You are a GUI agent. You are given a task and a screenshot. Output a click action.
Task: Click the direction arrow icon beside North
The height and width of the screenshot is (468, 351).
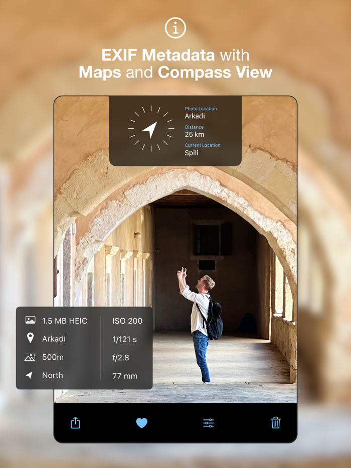point(29,375)
